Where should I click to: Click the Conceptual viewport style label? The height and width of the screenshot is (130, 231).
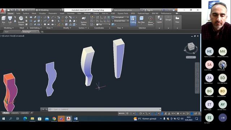click(19, 36)
